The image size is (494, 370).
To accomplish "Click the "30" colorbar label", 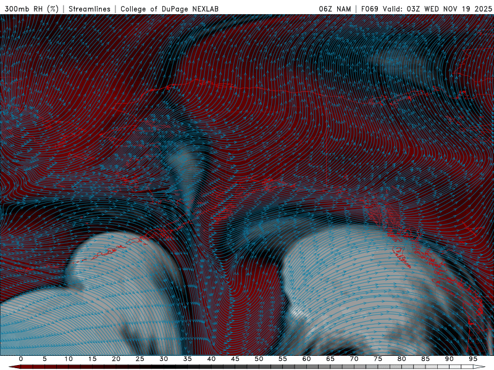I will [164, 359].
